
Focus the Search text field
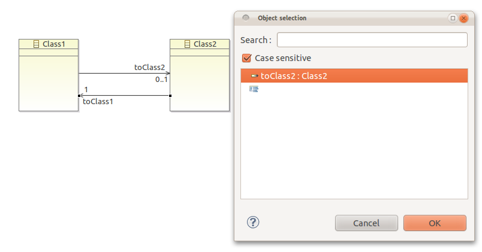pos(372,40)
